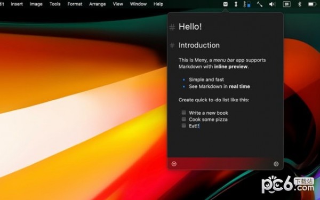
Task: Click the italic 'menu bar' text
Action: [224, 60]
